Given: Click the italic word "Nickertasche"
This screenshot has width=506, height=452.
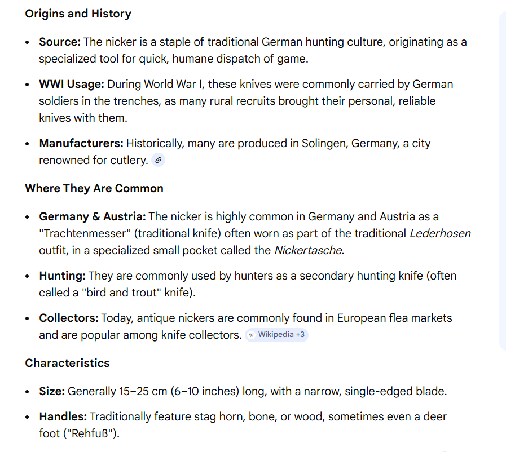Looking at the screenshot, I should [308, 250].
